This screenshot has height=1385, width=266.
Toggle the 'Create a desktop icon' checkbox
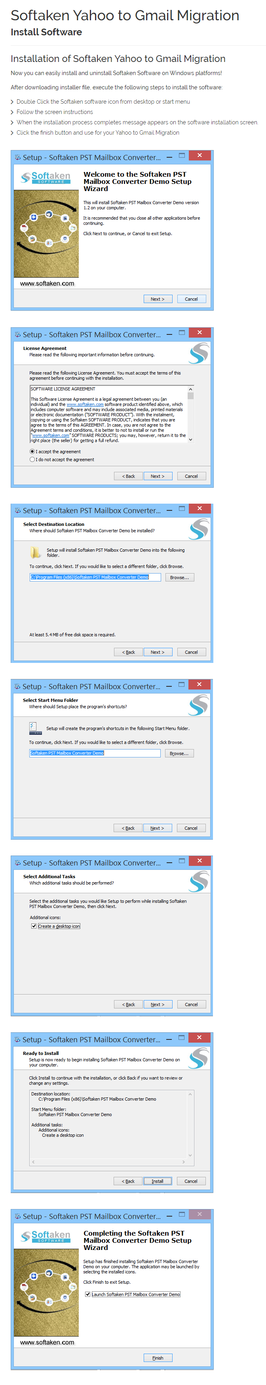34,926
